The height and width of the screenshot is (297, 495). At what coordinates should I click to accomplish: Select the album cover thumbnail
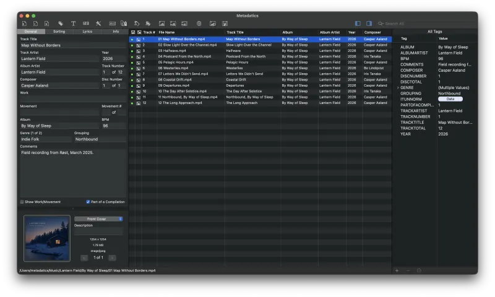coord(47,239)
